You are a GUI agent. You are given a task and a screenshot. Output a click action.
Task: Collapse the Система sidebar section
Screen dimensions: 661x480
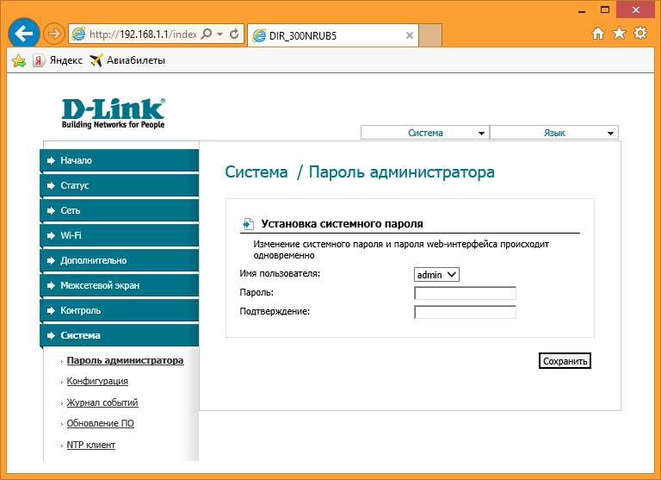[x=120, y=335]
